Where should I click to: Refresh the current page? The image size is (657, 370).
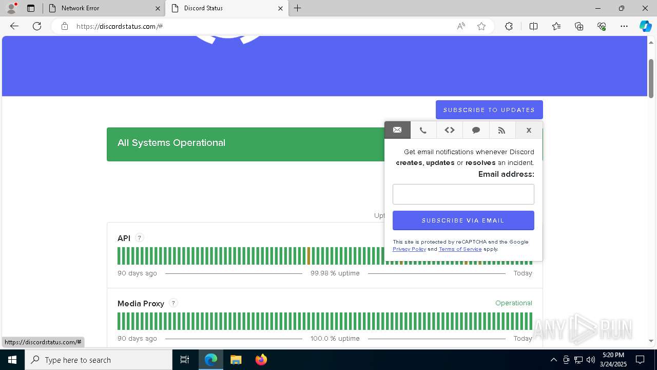click(37, 26)
